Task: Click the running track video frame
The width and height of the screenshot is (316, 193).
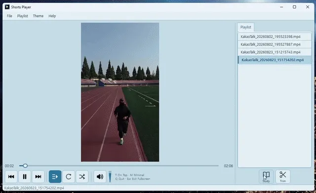Action: click(120, 92)
